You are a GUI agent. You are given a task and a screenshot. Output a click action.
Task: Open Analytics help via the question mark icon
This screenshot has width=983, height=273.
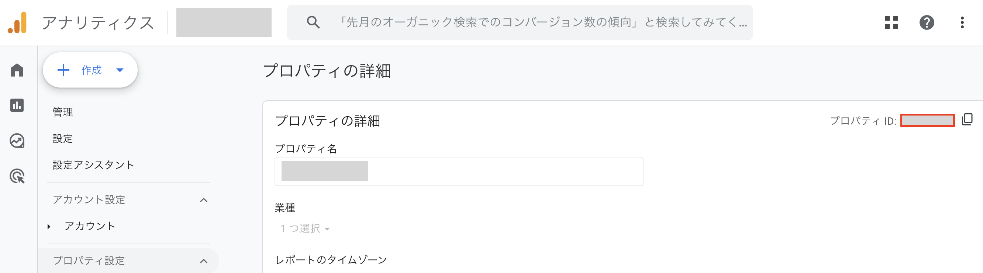(927, 23)
